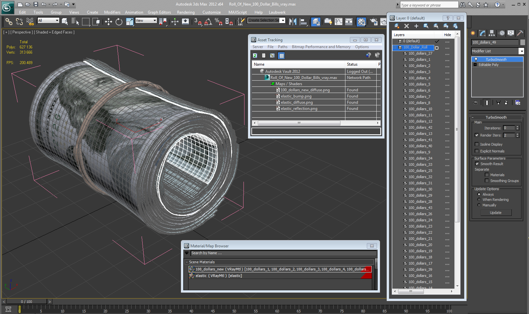Click Hide column header in Layer dialog
This screenshot has height=314, width=529.
pyautogui.click(x=447, y=35)
